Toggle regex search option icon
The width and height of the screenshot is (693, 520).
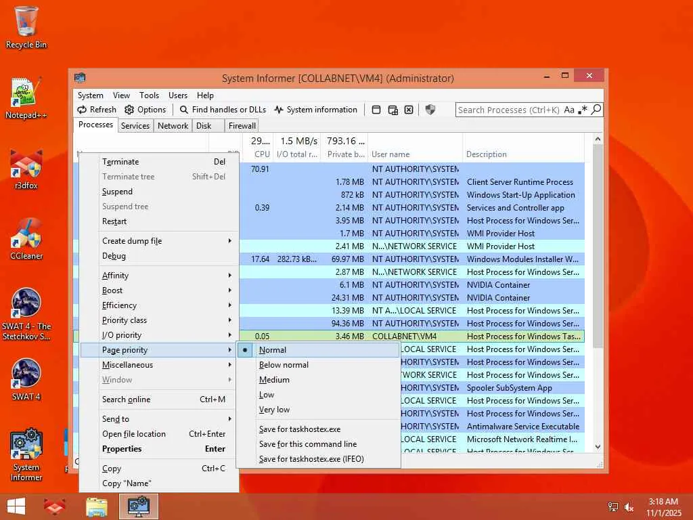(x=583, y=110)
